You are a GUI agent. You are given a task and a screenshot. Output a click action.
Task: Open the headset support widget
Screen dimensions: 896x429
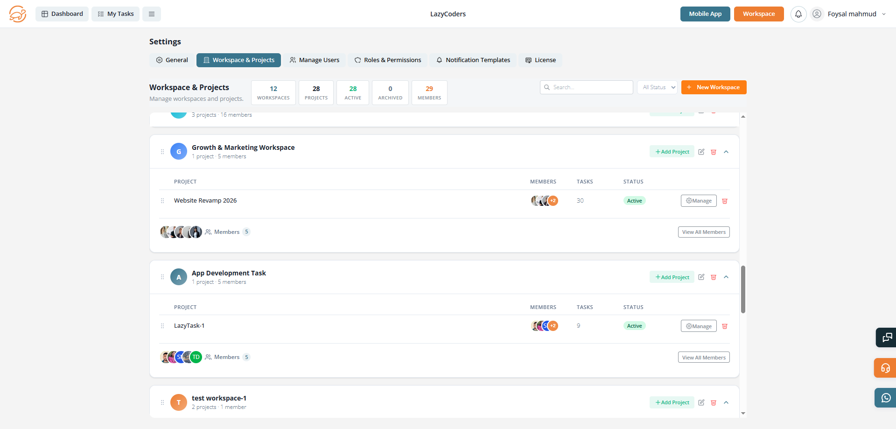coord(885,368)
